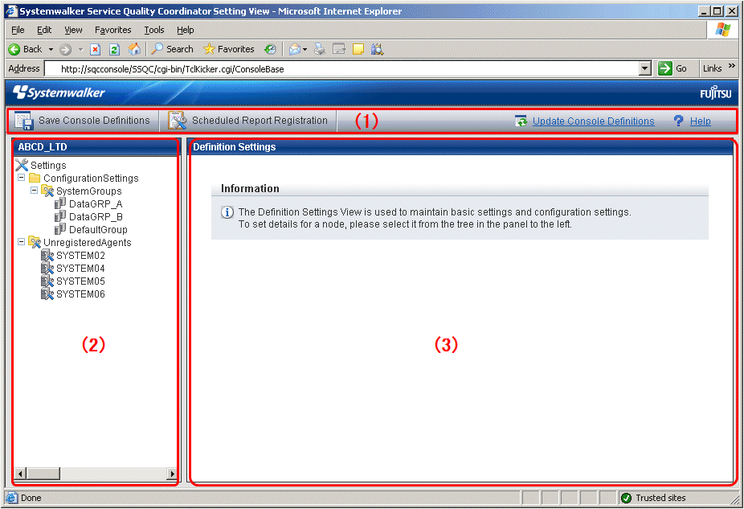Collapse the UnregisteredAgents tree node
The height and width of the screenshot is (509, 744).
(x=22, y=242)
